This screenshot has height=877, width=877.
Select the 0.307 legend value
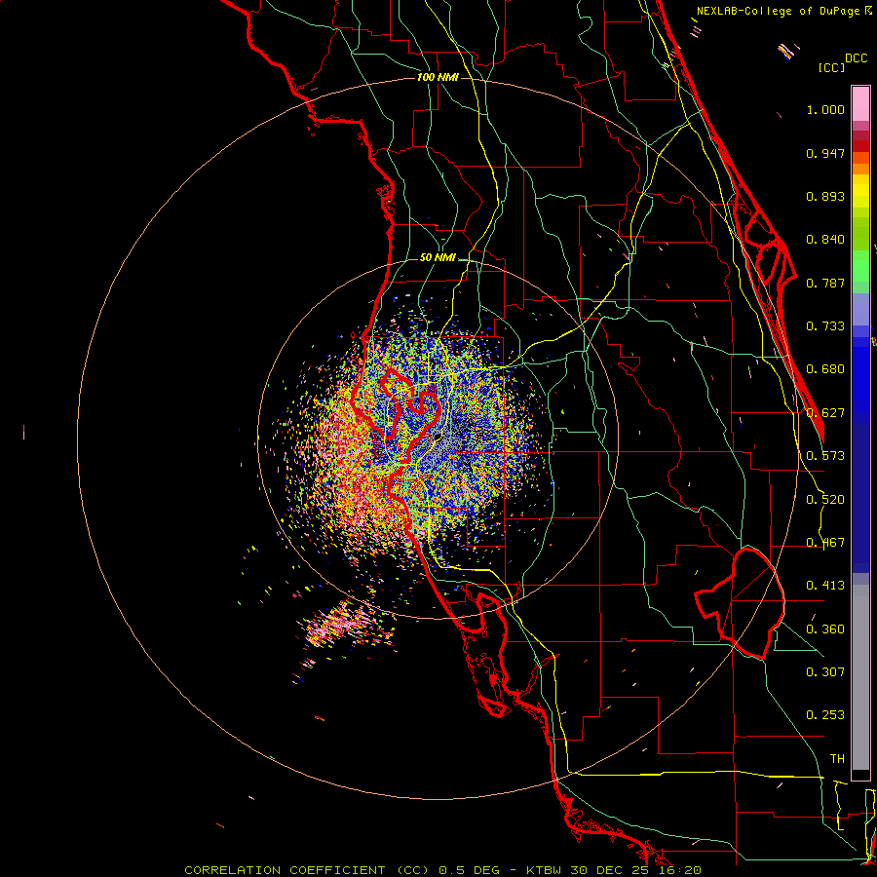click(825, 672)
